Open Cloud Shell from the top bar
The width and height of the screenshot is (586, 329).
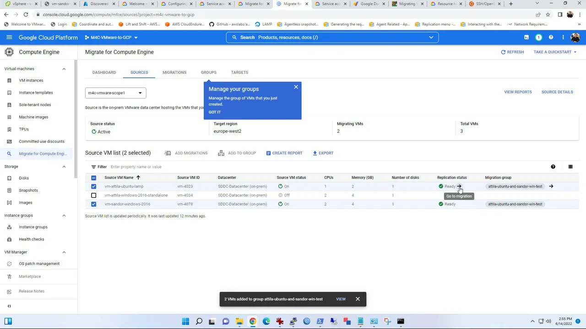pyautogui.click(x=526, y=38)
